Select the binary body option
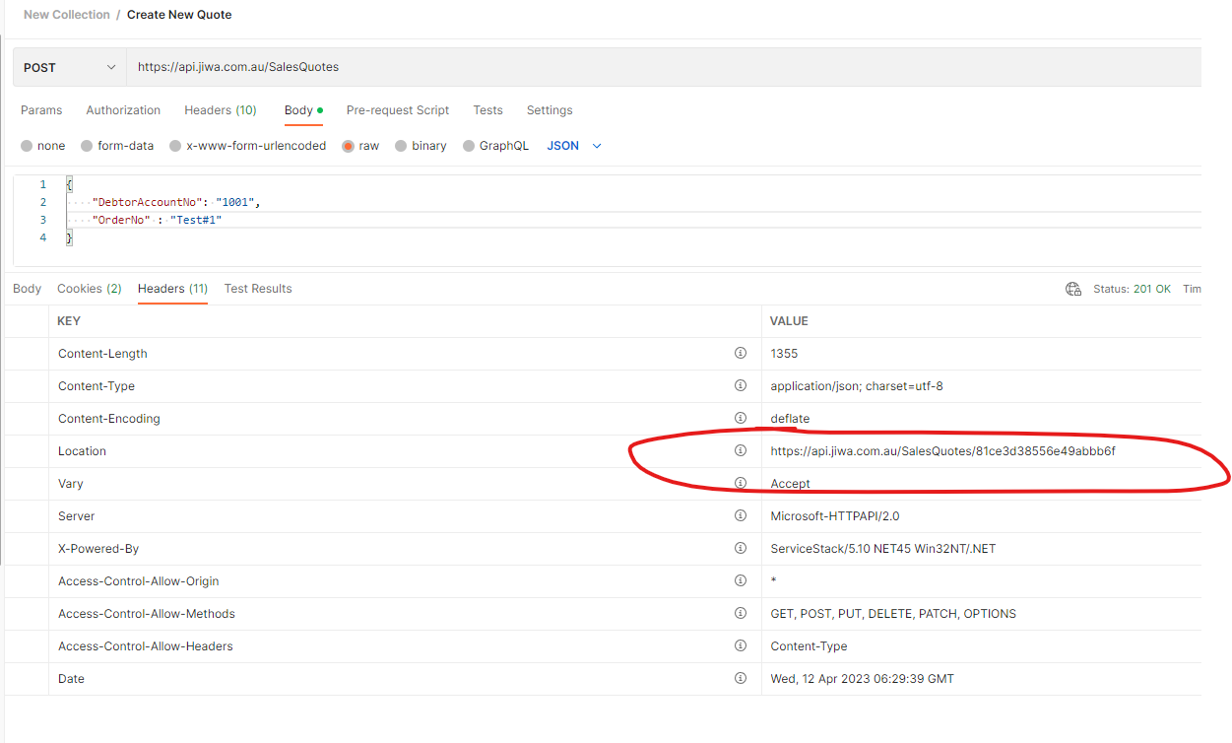This screenshot has height=743, width=1232. tap(402, 146)
